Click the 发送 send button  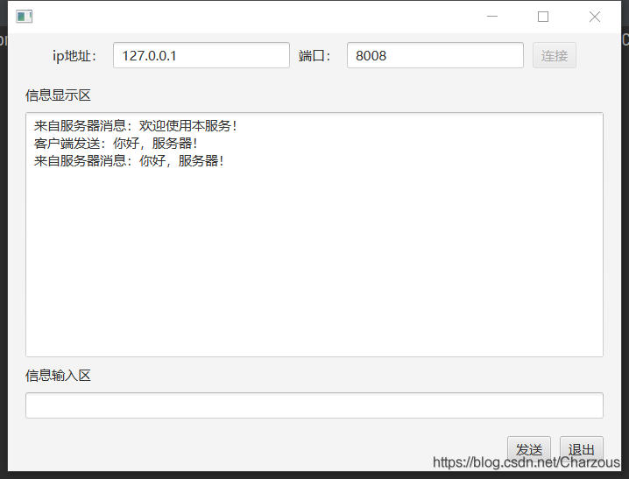pos(529,449)
